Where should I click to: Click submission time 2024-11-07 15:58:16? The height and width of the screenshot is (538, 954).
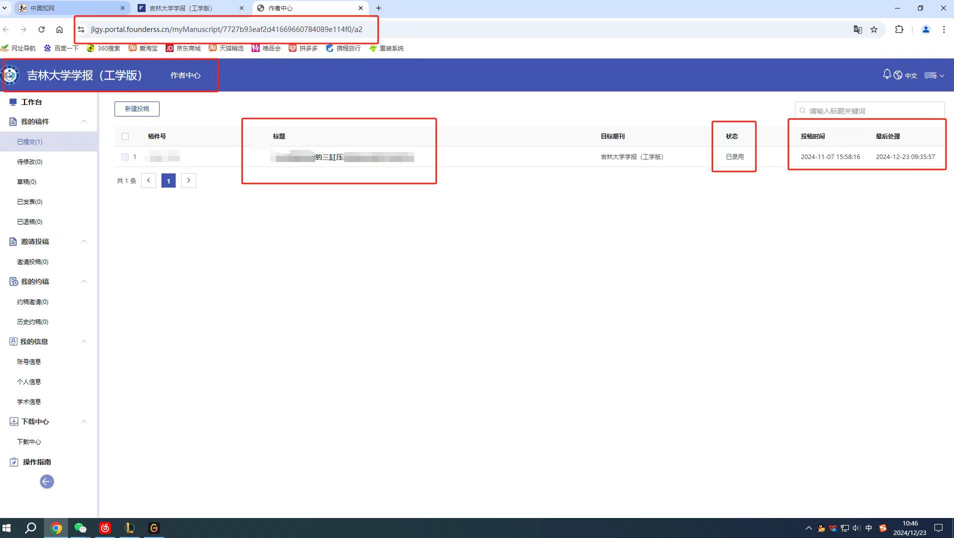pyautogui.click(x=830, y=157)
